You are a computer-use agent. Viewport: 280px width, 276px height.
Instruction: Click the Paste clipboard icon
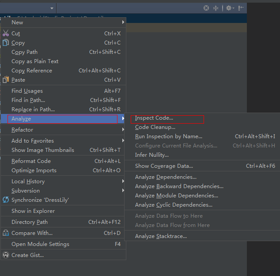(6, 79)
